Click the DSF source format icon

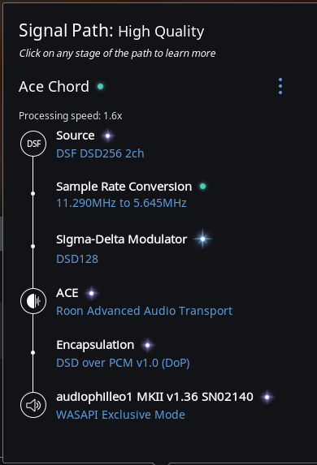(x=33, y=144)
